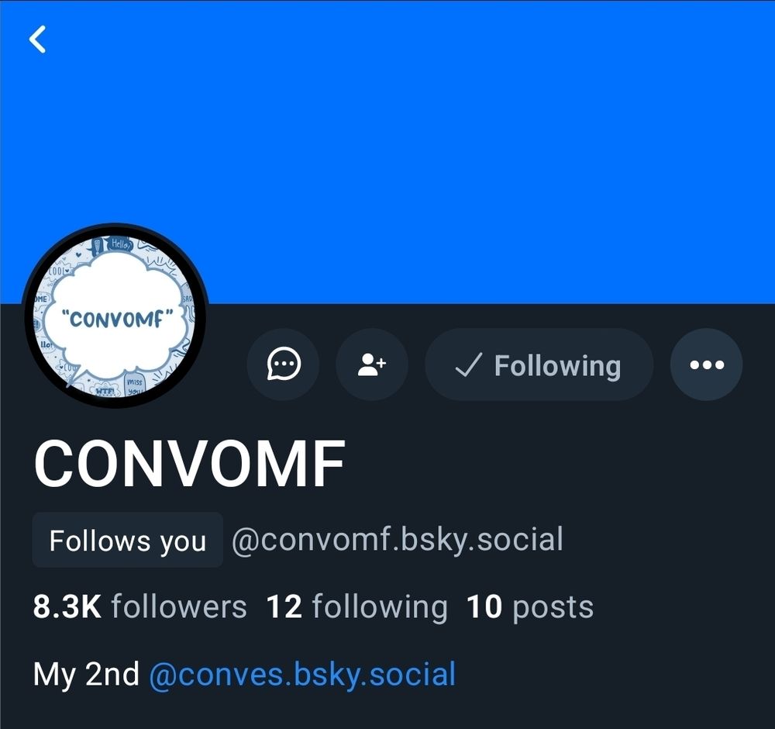Screen dimensions: 775x729
Task: Unfollow via the Following button
Action: [x=539, y=364]
